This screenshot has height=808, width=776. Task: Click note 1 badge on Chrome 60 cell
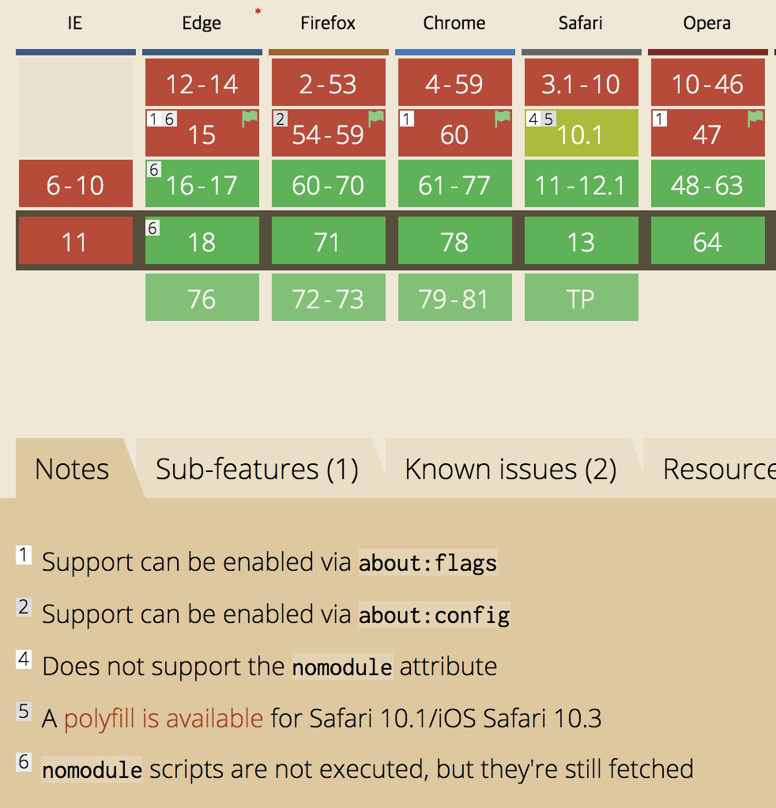pos(406,119)
